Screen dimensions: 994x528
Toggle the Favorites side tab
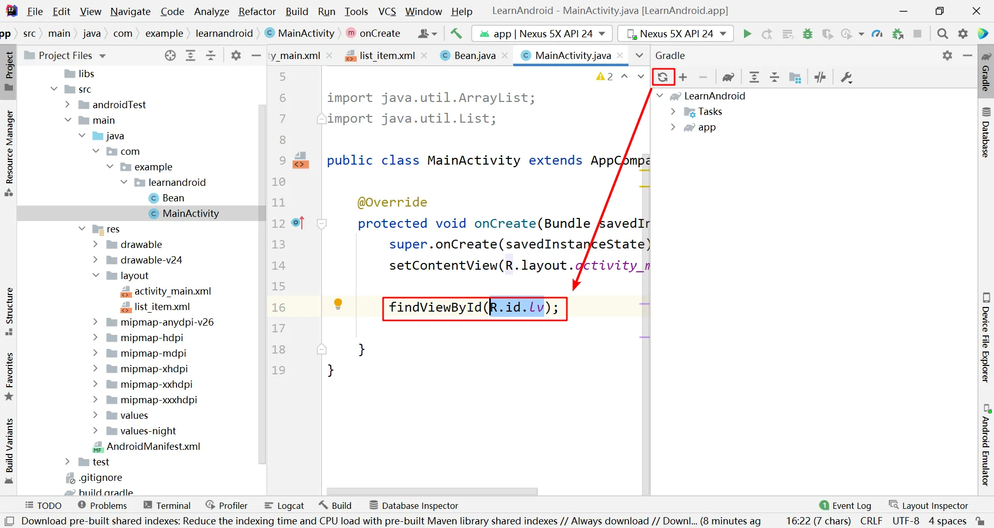9,377
